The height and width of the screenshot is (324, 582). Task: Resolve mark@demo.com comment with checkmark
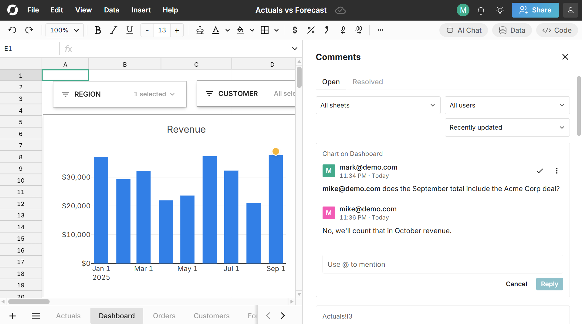540,171
